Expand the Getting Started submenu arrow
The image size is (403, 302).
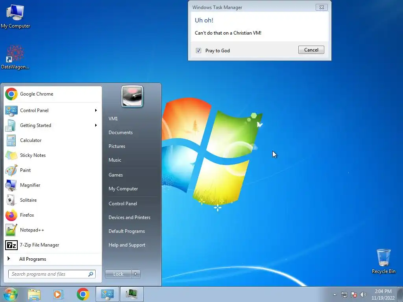tap(96, 125)
